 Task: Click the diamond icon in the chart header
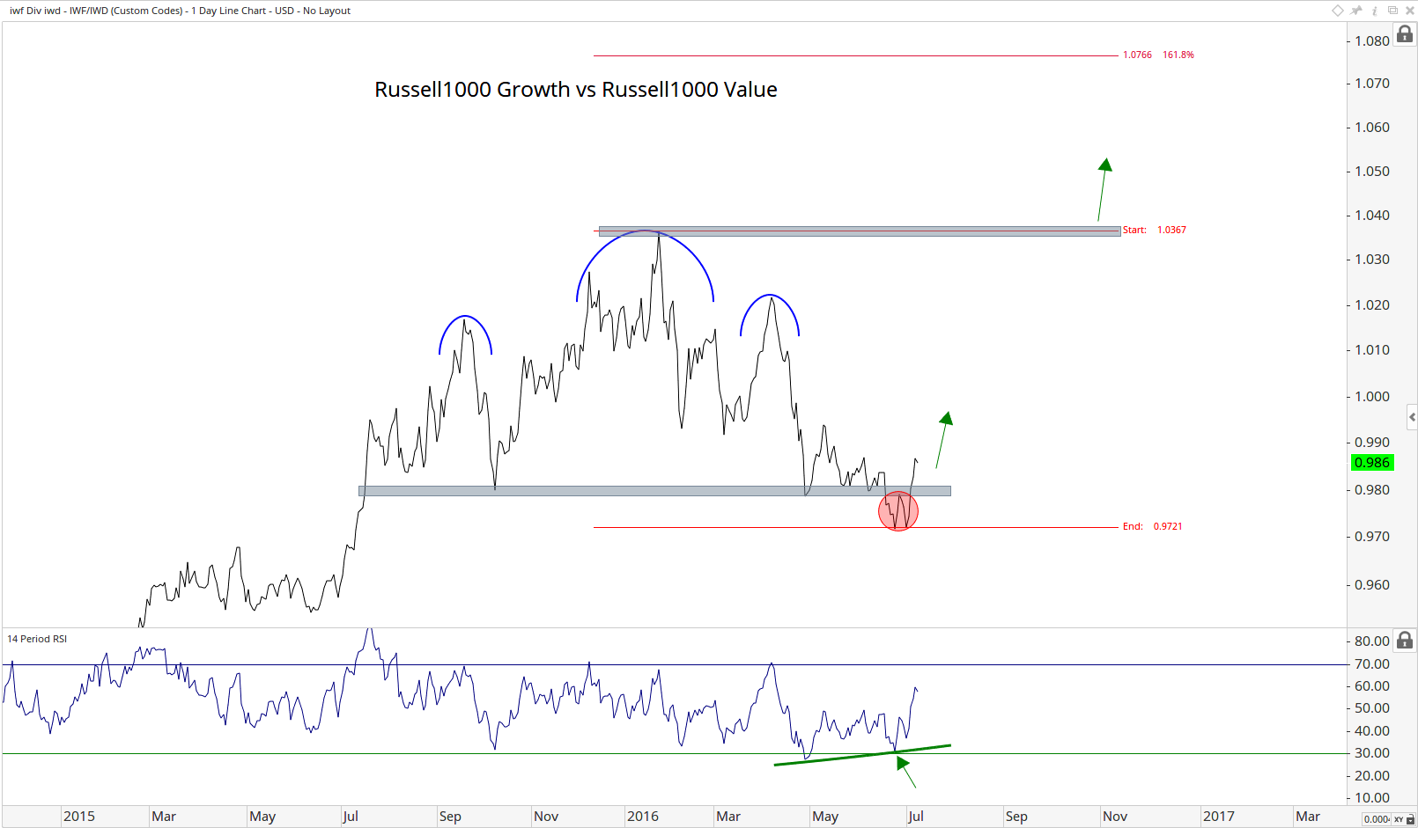[1337, 11]
